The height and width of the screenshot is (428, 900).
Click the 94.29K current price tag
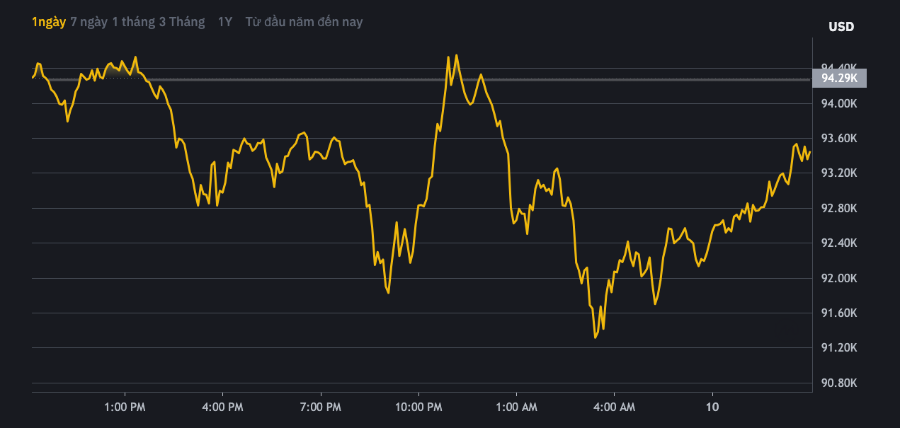[839, 79]
